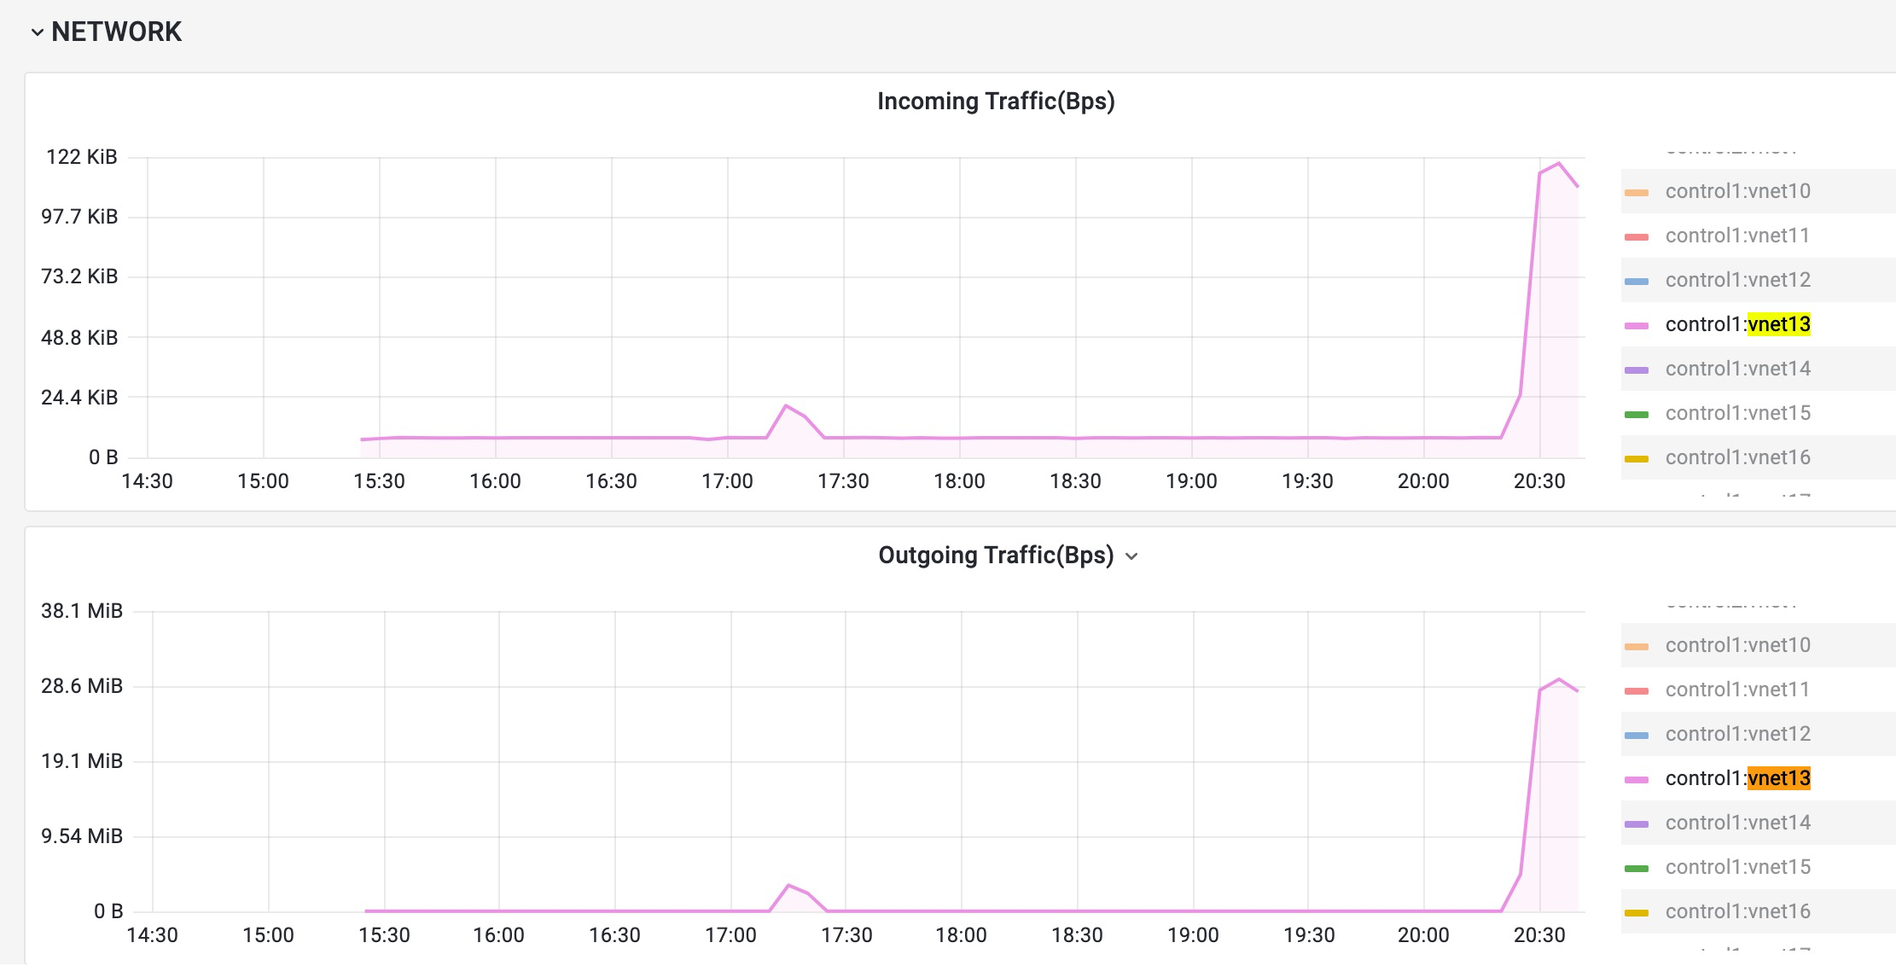Click vnet15 green swatch in Outgoing legend
This screenshot has width=1896, height=966.
[1636, 868]
